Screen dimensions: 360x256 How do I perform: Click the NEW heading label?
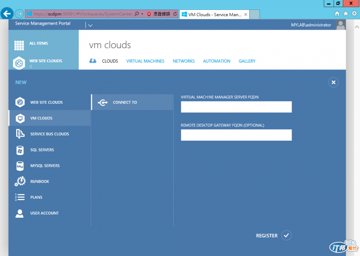[x=21, y=82]
